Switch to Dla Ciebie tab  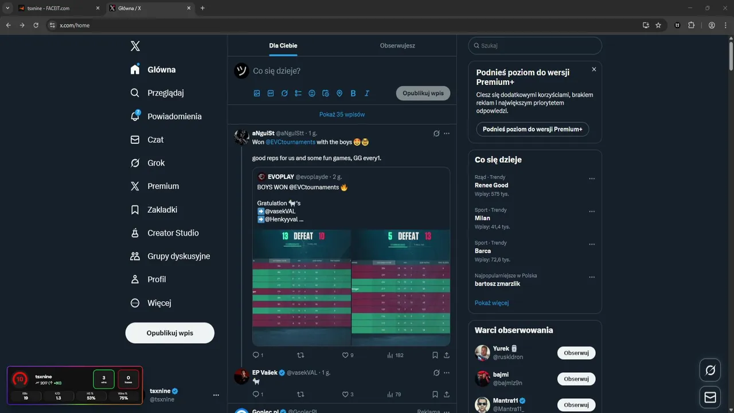(x=283, y=45)
